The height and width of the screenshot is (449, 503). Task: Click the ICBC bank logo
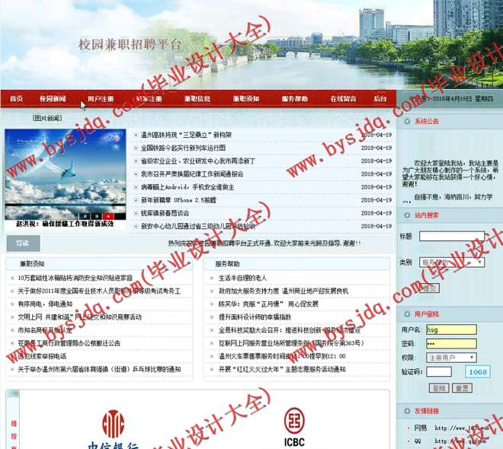click(294, 427)
